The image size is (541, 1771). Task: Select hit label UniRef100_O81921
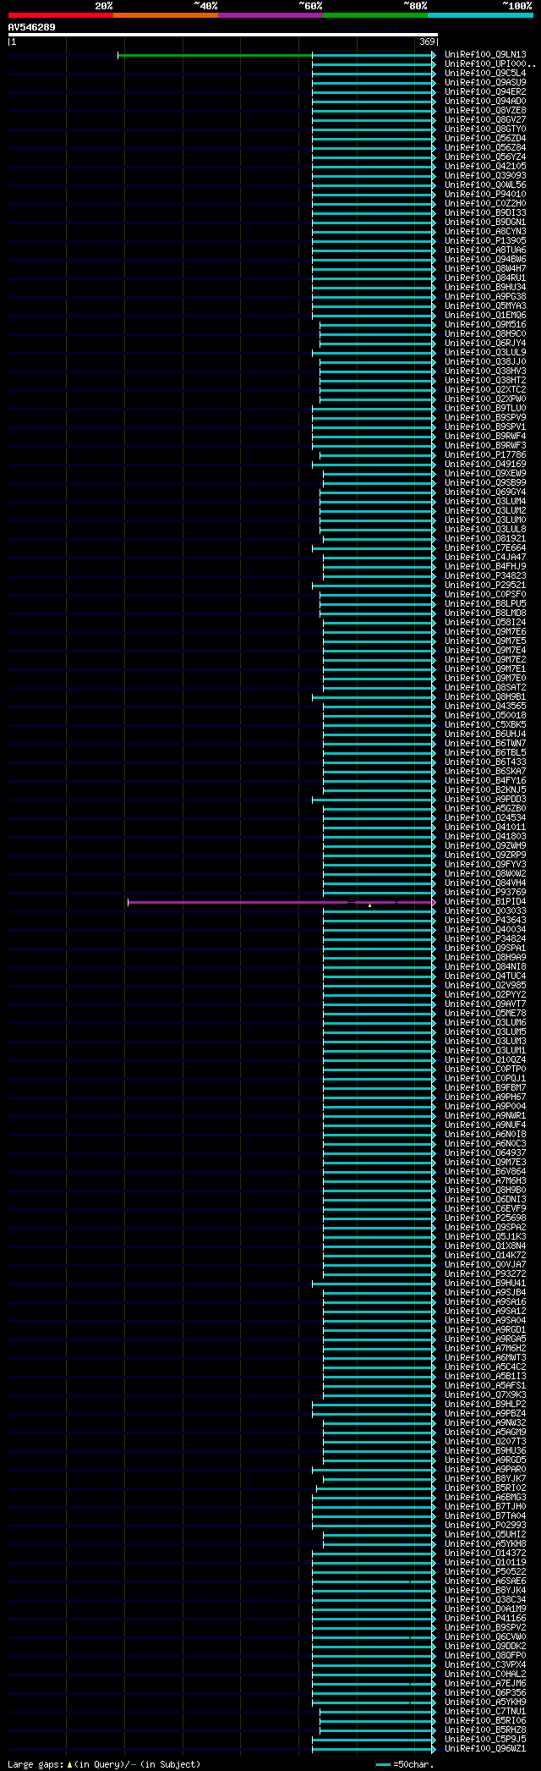click(x=485, y=539)
